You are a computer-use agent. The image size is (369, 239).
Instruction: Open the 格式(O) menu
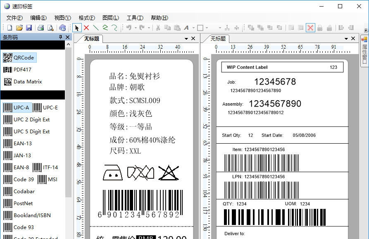[x=86, y=18]
